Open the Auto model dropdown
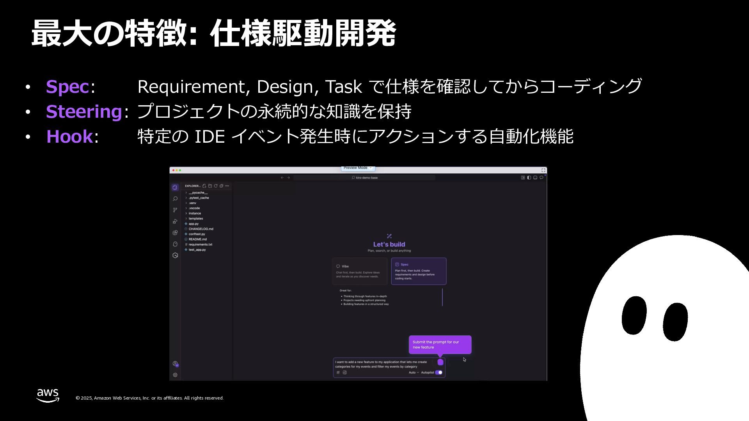 [414, 373]
